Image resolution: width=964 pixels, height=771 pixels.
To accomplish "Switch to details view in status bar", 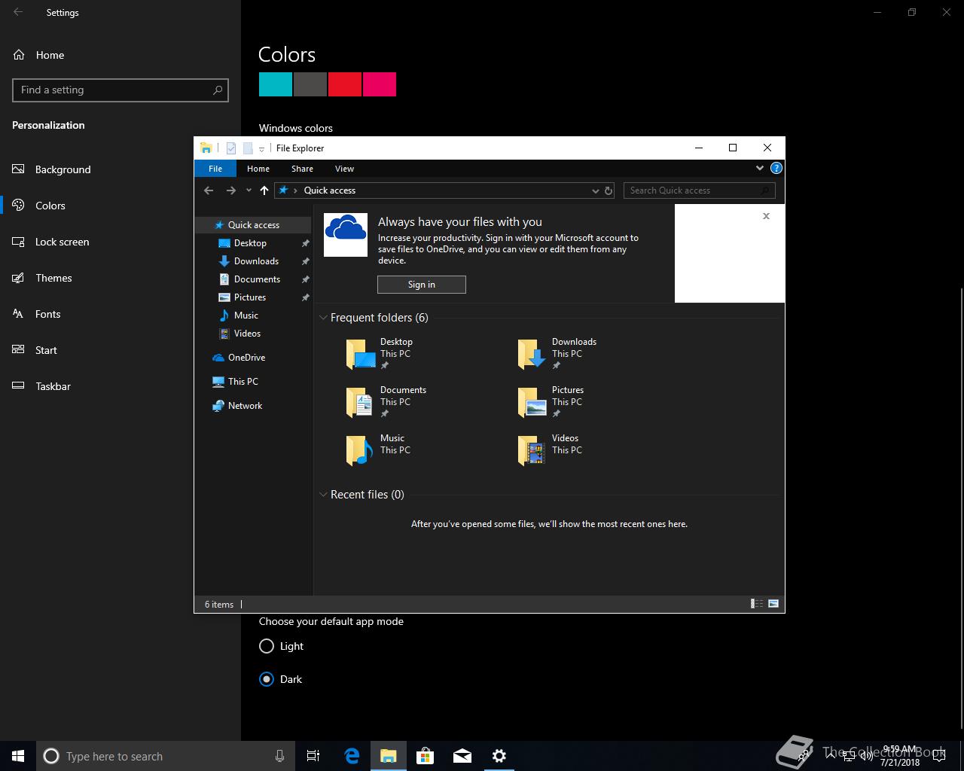I will (757, 604).
